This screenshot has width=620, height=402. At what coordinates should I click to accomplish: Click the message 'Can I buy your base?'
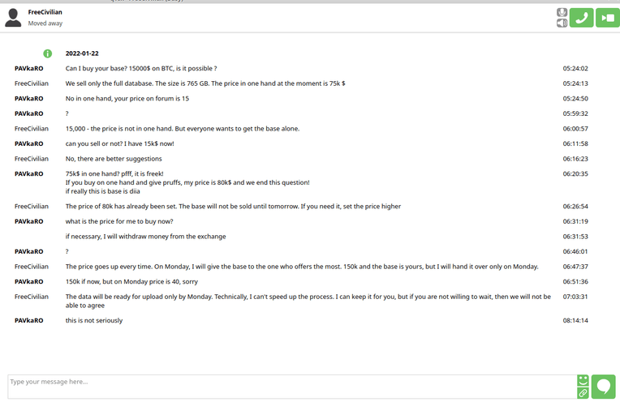click(141, 68)
